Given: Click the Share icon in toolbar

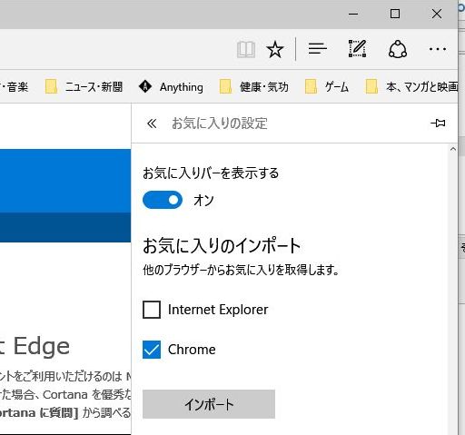Looking at the screenshot, I should click(398, 49).
